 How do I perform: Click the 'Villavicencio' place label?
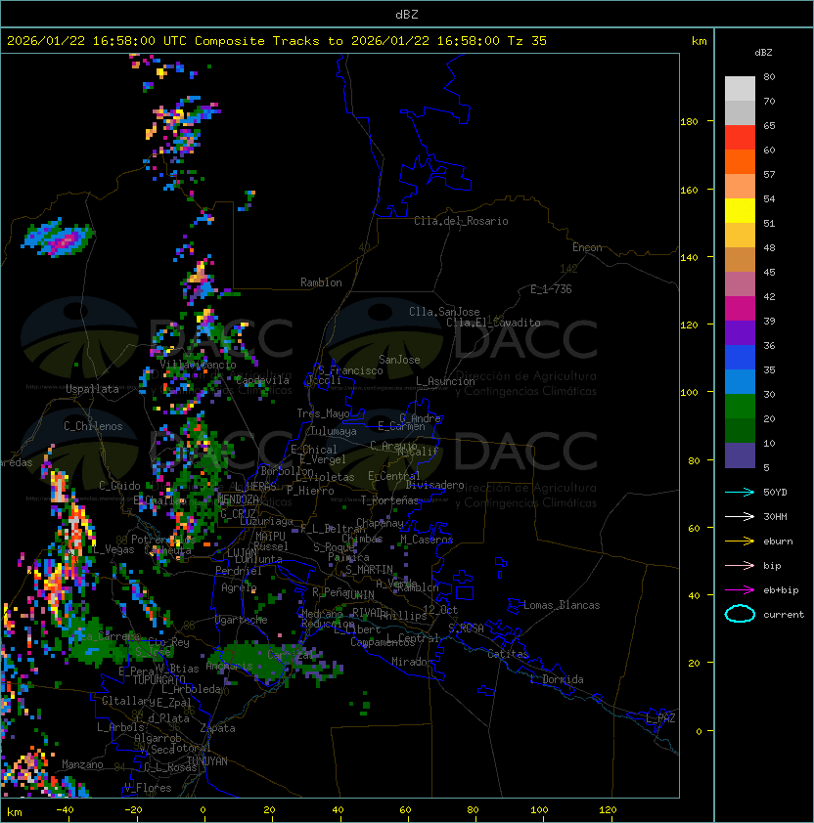198,365
